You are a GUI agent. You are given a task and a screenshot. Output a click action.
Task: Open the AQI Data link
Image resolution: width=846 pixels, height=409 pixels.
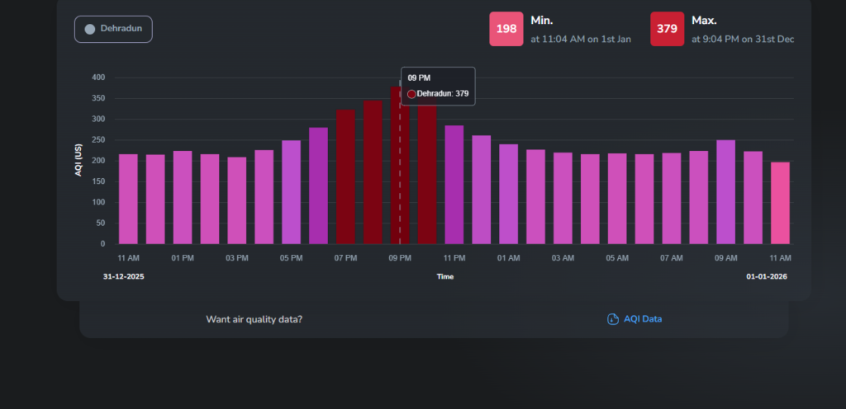[x=642, y=319]
